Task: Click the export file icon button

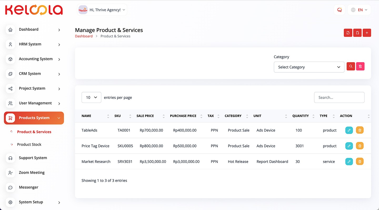Action: (x=357, y=33)
